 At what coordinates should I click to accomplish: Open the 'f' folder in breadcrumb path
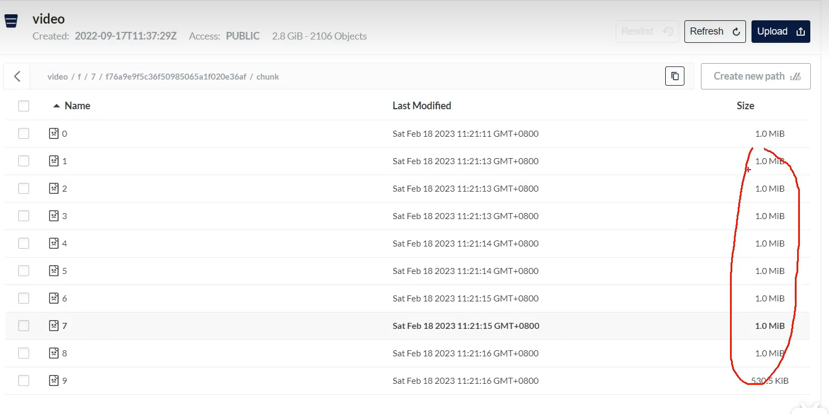pyautogui.click(x=79, y=77)
